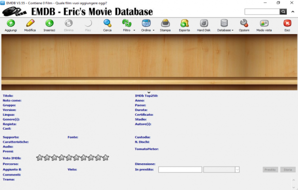
Task: Click the Esporta export icon
Action: (x=185, y=23)
